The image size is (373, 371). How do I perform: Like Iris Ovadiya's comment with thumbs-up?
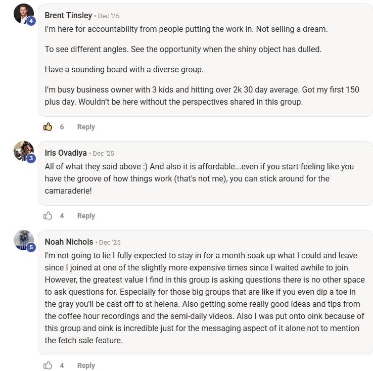tap(48, 216)
